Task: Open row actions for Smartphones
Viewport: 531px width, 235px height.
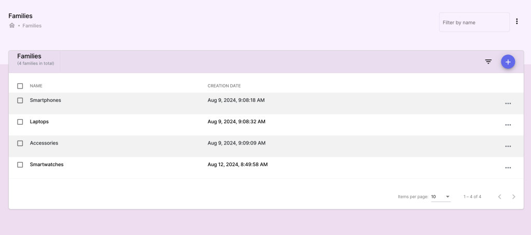Action: click(x=508, y=104)
